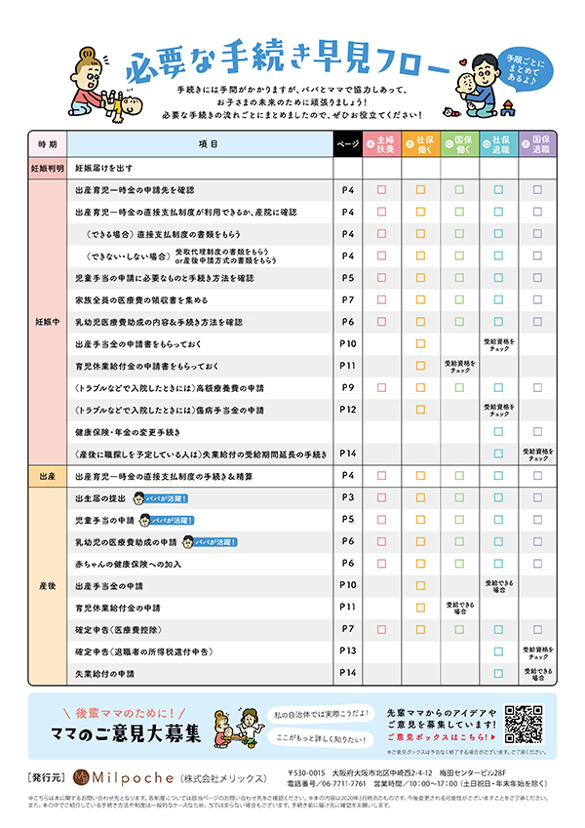Screen dimensions: 585x828
Task: Select the C 国保働く column header
Action: click(460, 144)
